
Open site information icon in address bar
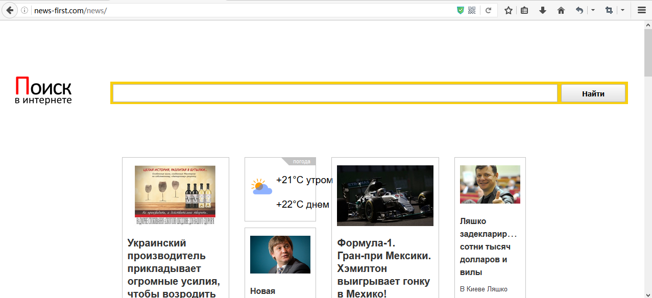[25, 10]
